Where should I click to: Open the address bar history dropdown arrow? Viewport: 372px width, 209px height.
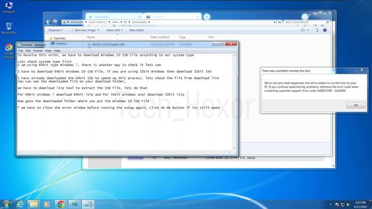274,22
